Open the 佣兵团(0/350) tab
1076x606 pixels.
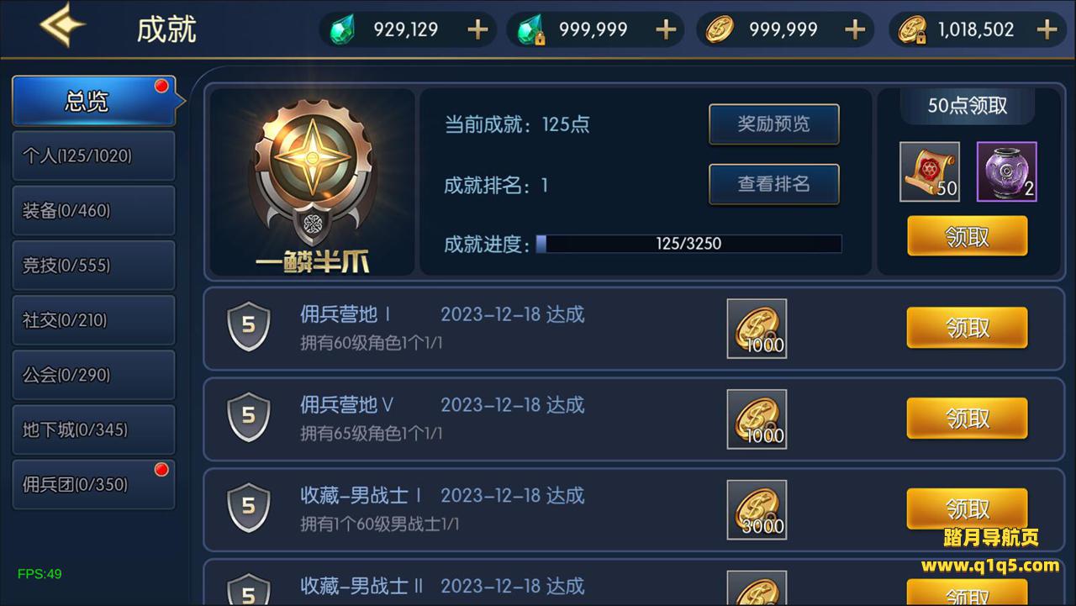[93, 484]
